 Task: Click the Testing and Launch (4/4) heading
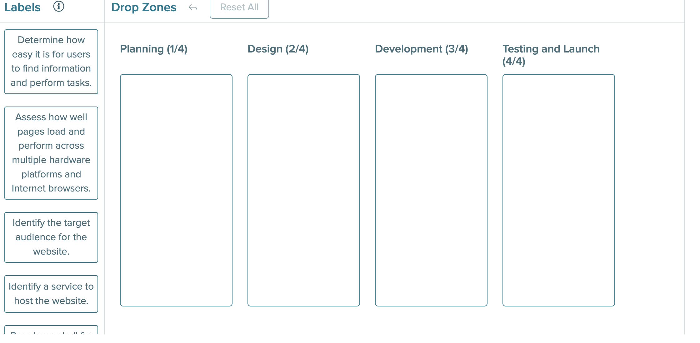(x=551, y=56)
